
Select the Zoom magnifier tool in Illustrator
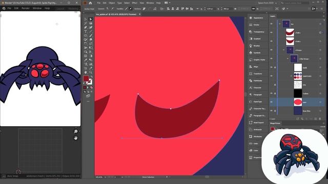91,72
